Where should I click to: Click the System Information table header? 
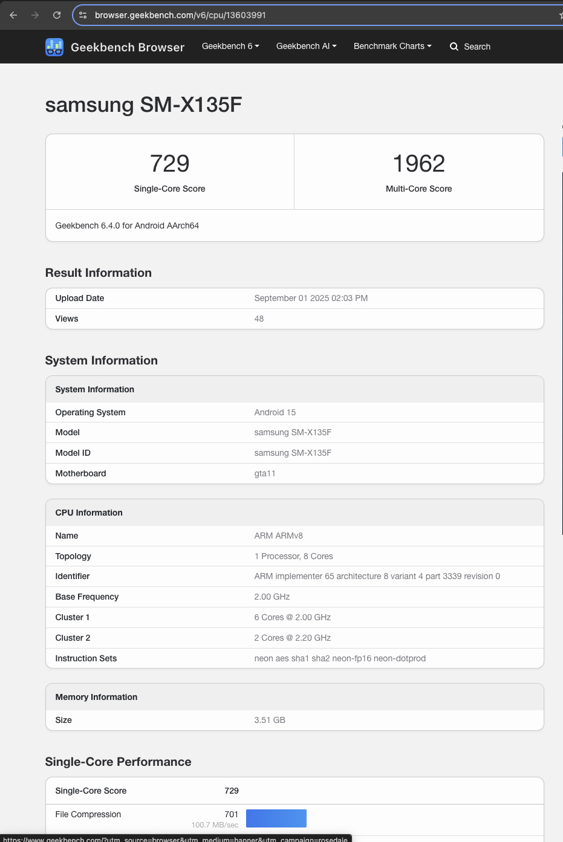coord(95,389)
